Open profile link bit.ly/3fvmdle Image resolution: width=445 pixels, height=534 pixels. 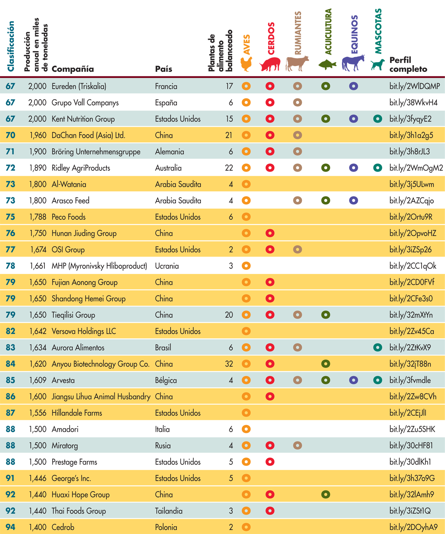(410, 380)
